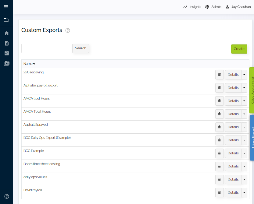254x204 pixels.
Task: Expand dropdown arrow for Asphalt Sprayed
Action: (x=244, y=127)
